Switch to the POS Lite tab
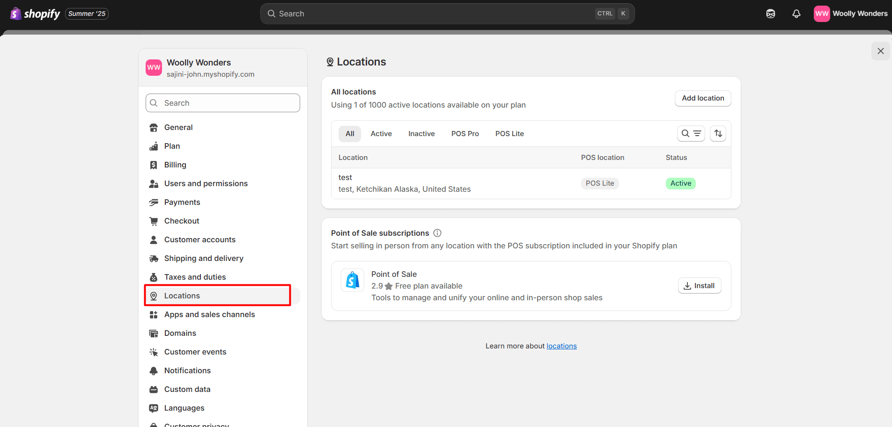Viewport: 892px width, 427px height. (509, 134)
